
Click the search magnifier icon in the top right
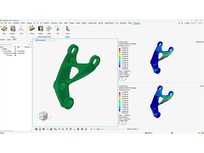[182, 23]
